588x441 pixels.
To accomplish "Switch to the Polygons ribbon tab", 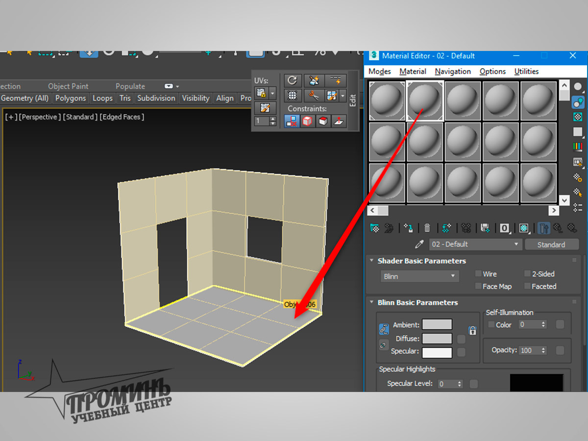I will [x=70, y=98].
